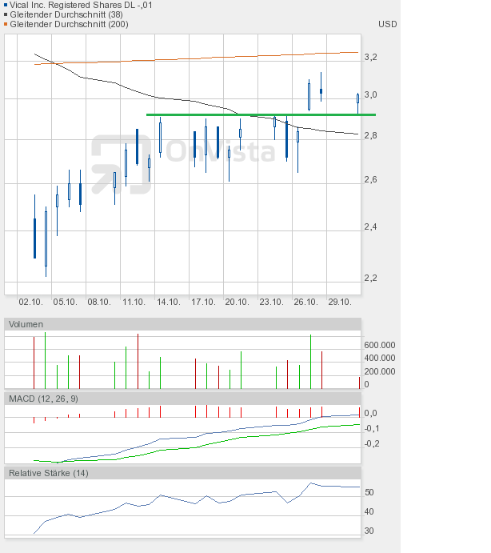Click the 30 RSI axis label
491x553 pixels.
click(369, 531)
